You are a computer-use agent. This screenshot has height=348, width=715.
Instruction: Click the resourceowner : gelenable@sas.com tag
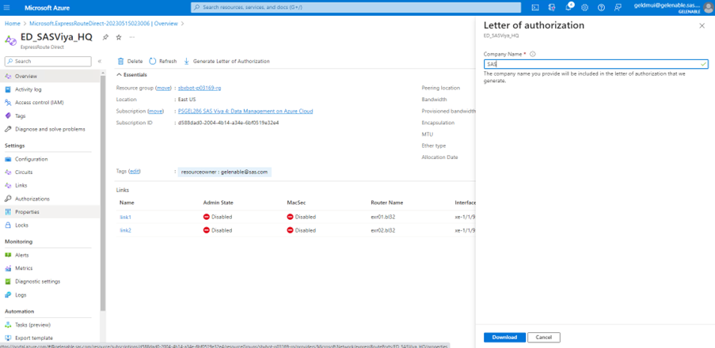pos(224,172)
